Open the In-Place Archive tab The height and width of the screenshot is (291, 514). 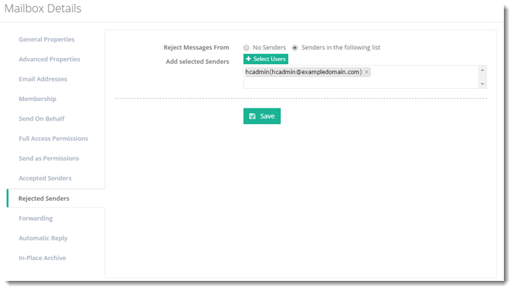42,258
